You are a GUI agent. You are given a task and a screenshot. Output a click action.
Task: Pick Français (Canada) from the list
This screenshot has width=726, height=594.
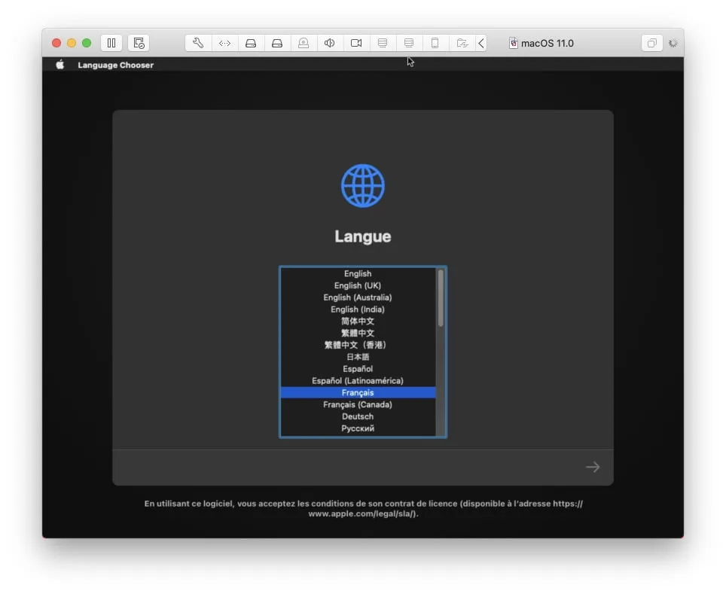point(358,405)
